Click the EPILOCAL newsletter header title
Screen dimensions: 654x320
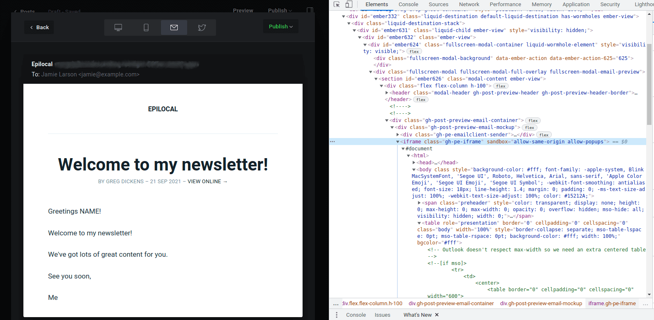coord(163,109)
